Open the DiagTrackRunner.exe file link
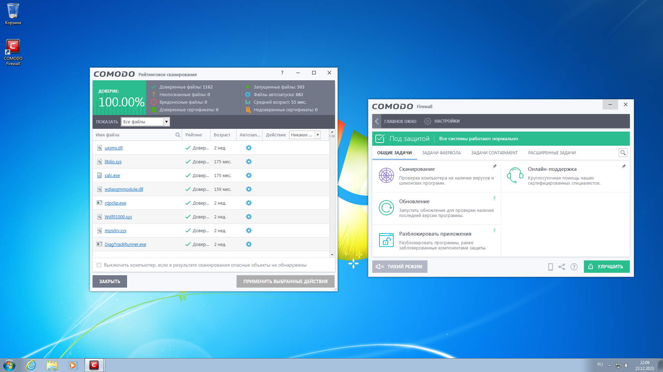The width and height of the screenshot is (663, 372). 125,244
